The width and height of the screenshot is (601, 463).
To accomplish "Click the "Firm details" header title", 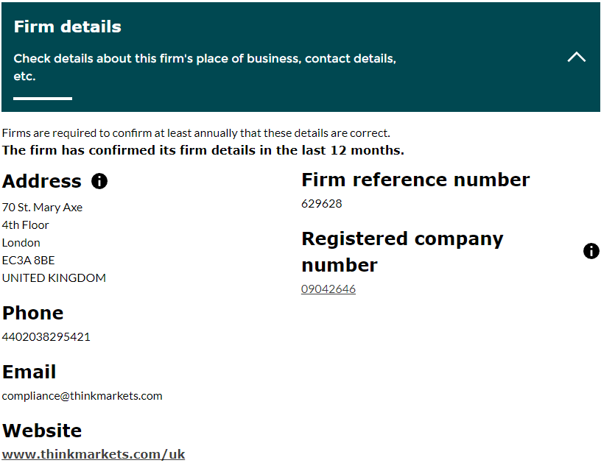I will [68, 27].
